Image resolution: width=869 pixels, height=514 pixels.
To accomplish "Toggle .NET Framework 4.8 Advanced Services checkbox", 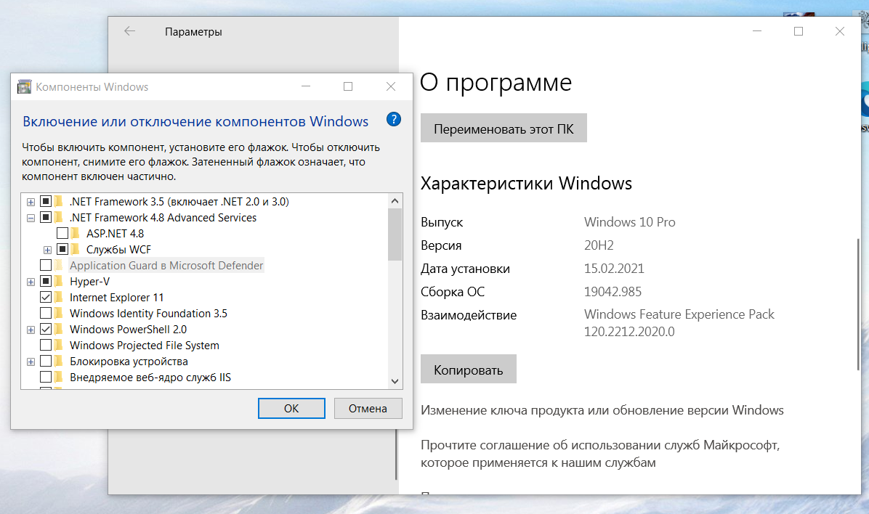I will pyautogui.click(x=46, y=217).
